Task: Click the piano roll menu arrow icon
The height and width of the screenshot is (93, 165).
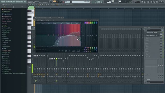Action: tap(29, 5)
